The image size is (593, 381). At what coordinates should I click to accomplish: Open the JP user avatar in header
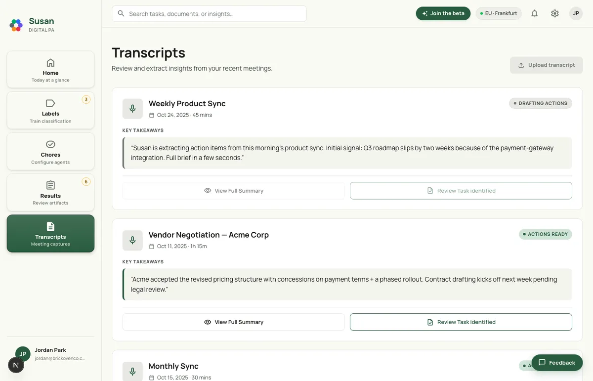[x=576, y=13]
